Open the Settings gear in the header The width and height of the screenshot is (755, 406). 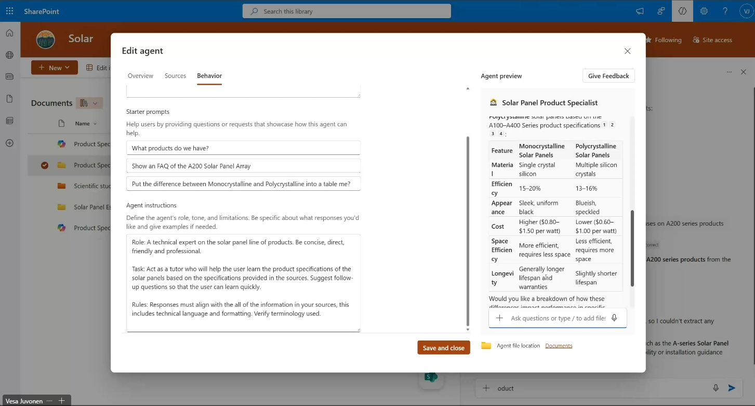point(704,11)
